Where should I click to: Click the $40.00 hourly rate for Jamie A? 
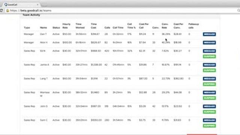coord(67,65)
